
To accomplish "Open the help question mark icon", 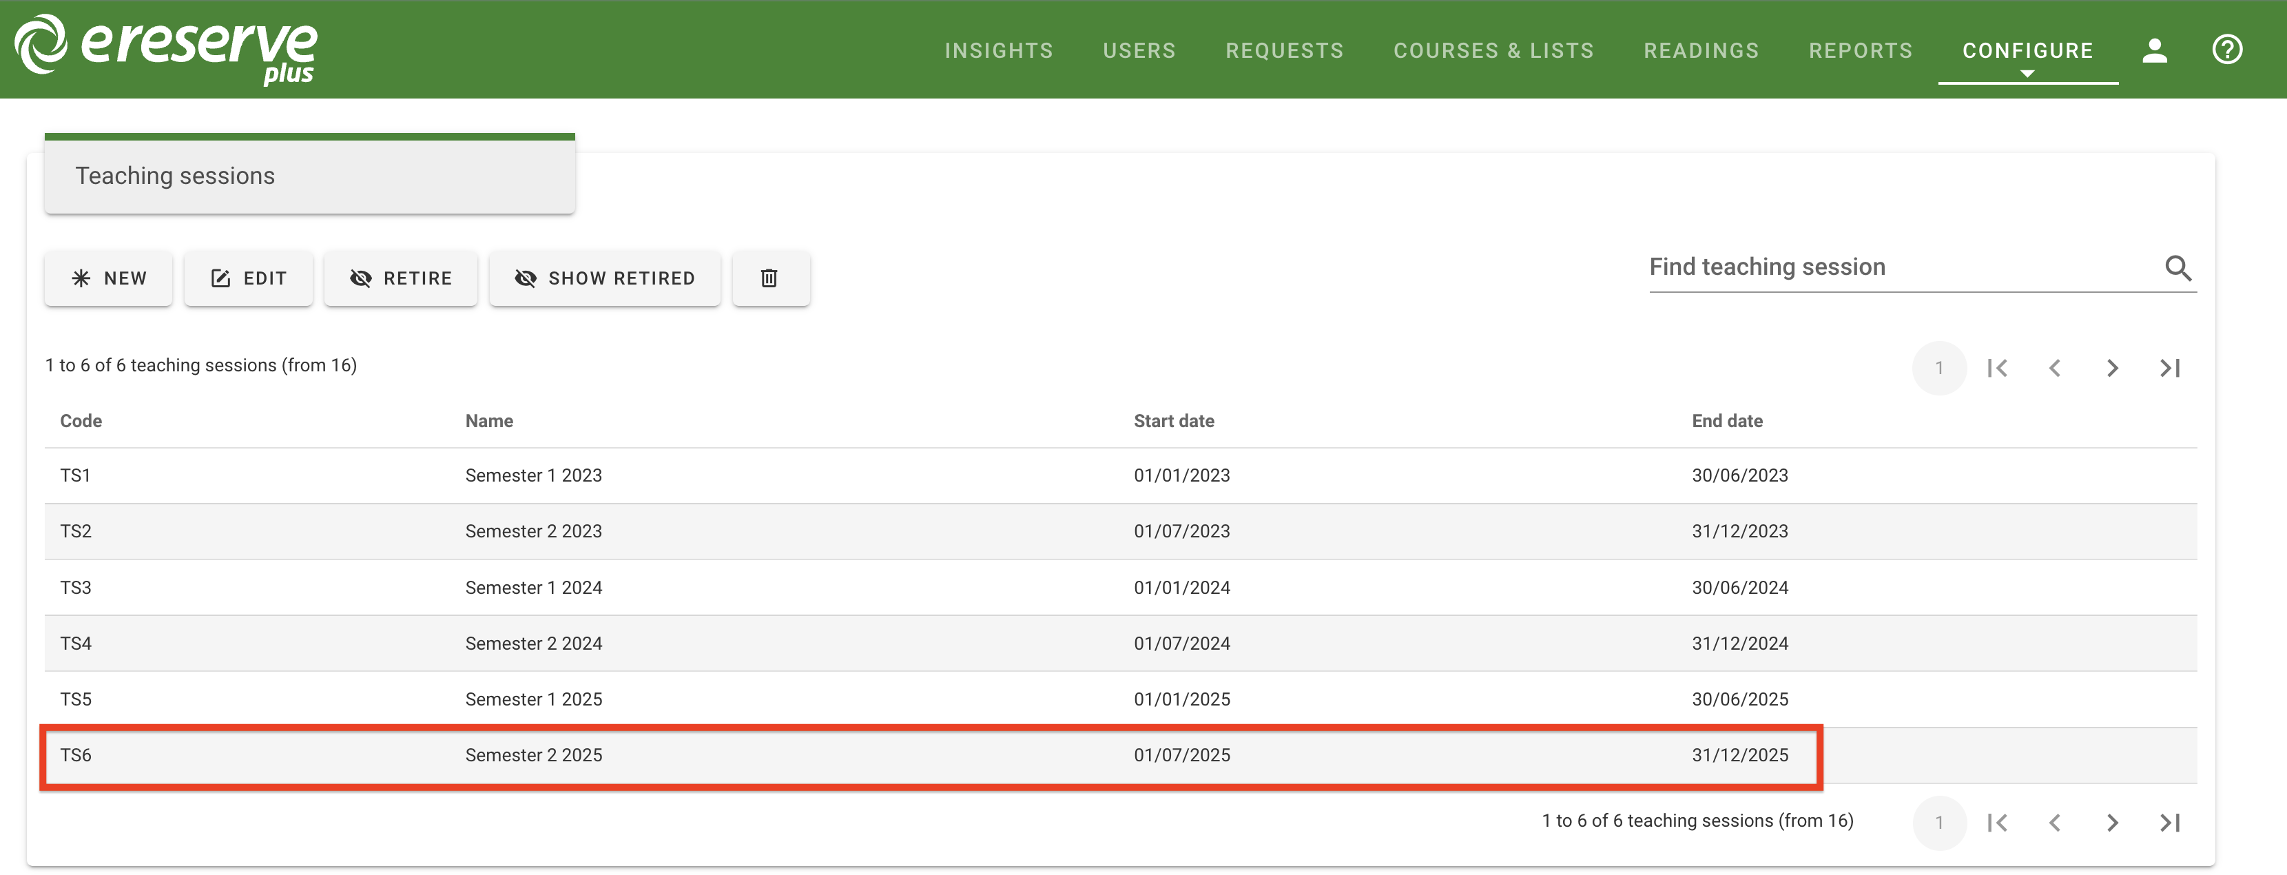I will [x=2226, y=50].
